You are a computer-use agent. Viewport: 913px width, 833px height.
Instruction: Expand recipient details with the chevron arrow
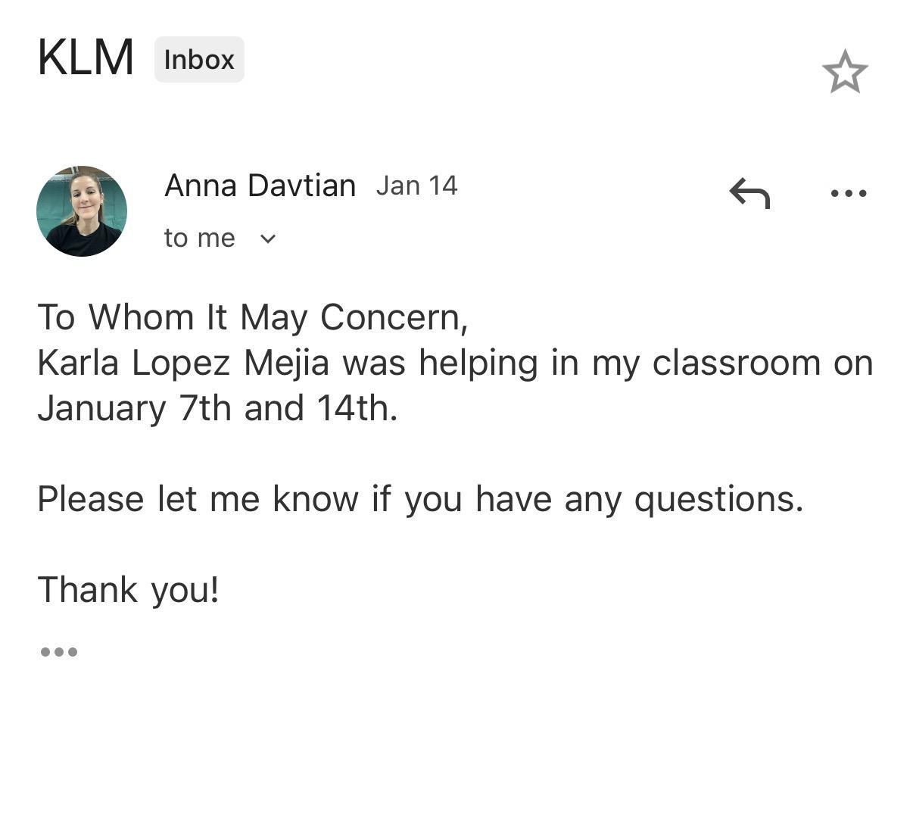point(268,239)
